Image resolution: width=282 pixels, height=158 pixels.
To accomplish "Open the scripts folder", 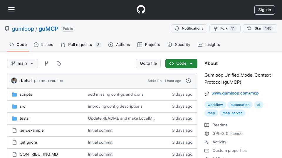I will click(26, 95).
